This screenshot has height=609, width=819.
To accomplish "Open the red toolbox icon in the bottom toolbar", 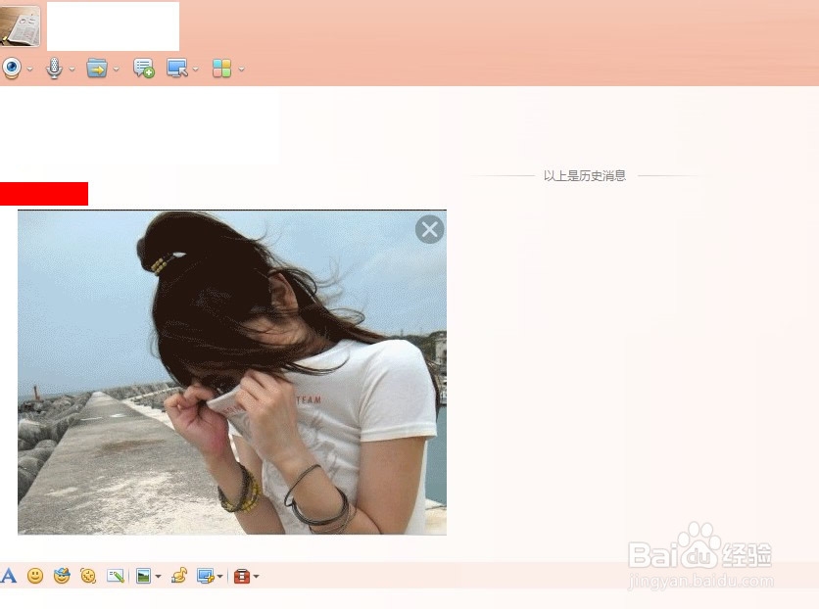I will click(241, 576).
